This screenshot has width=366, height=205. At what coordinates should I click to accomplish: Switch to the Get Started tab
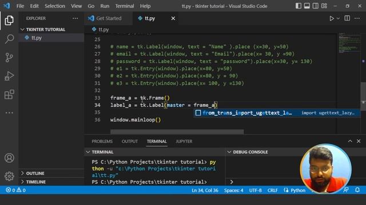coord(108,18)
